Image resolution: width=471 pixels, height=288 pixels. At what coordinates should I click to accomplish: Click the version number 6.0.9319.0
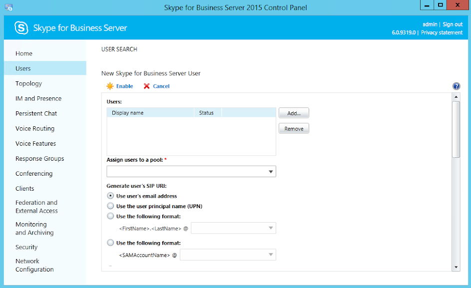point(404,32)
